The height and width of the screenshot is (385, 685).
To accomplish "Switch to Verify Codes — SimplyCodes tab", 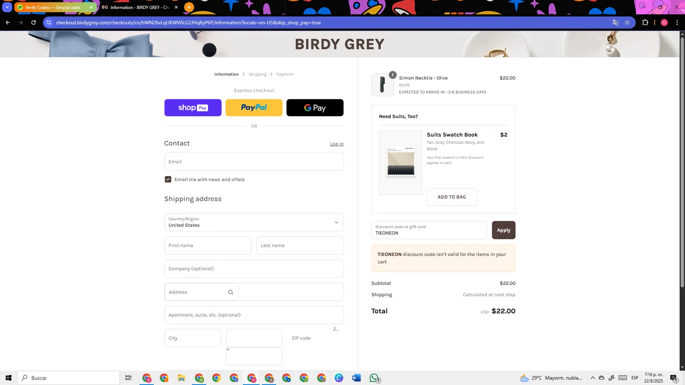I will point(53,7).
